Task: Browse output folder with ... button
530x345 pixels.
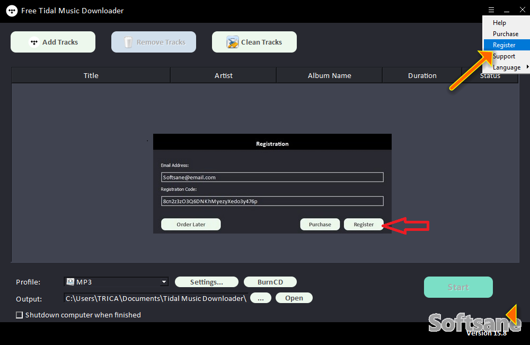Action: pos(261,298)
